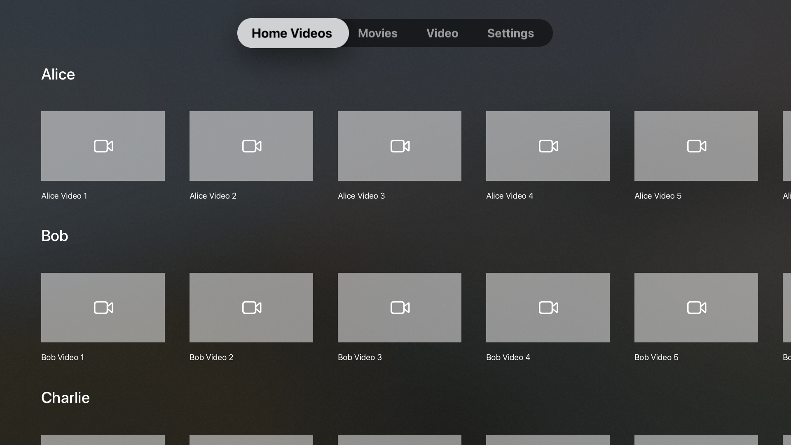Select the Charlie section header
Viewport: 791px width, 445px height.
[65, 398]
